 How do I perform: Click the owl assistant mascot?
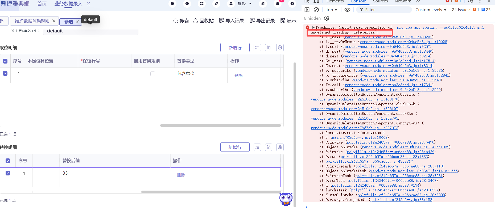tap(286, 199)
